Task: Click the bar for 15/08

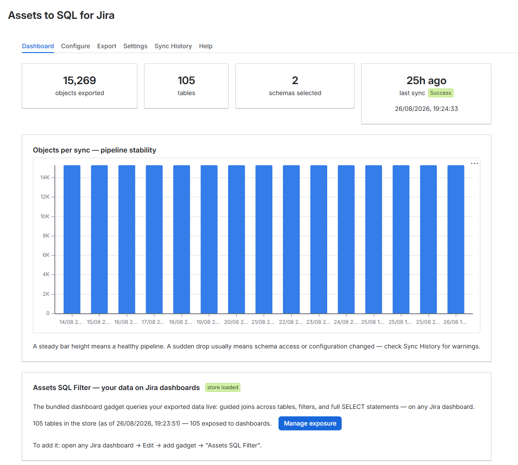Action: (x=100, y=239)
